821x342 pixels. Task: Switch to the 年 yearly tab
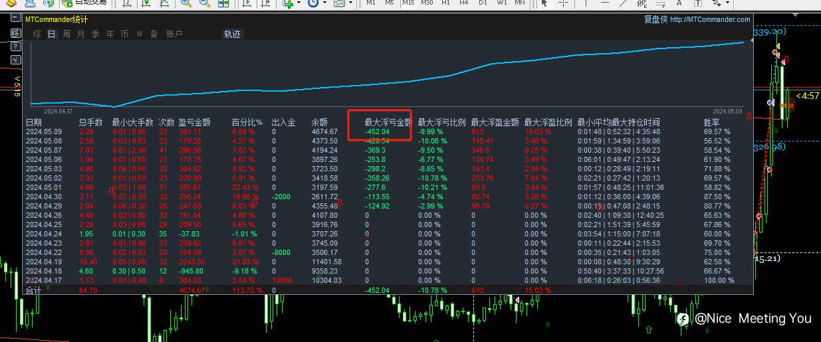(x=110, y=34)
